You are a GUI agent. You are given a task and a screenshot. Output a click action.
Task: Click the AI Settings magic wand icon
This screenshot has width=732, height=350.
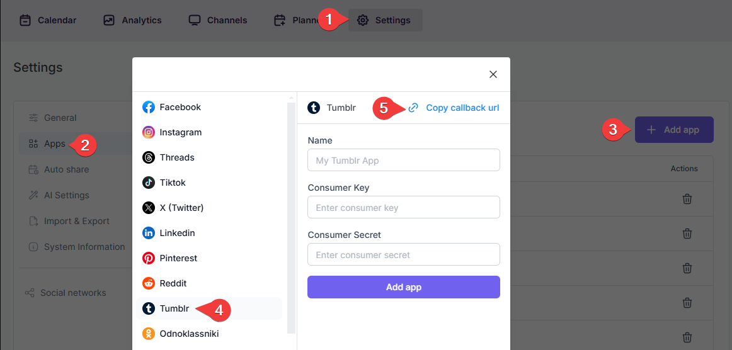33,195
